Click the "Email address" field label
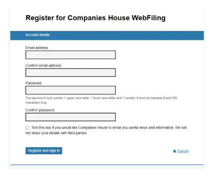Screen dimensions: 218x175 pyautogui.click(x=37, y=48)
